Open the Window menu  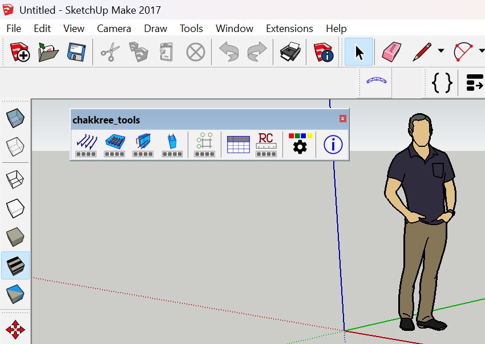pos(235,29)
